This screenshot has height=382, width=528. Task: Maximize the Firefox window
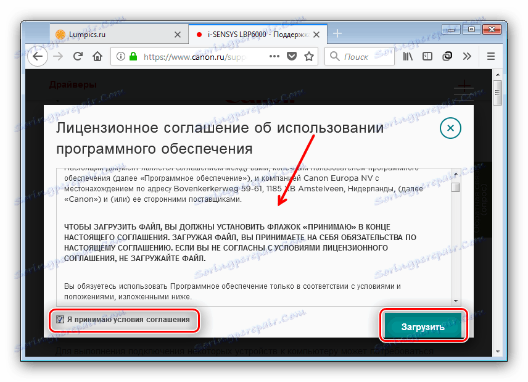tap(471, 30)
